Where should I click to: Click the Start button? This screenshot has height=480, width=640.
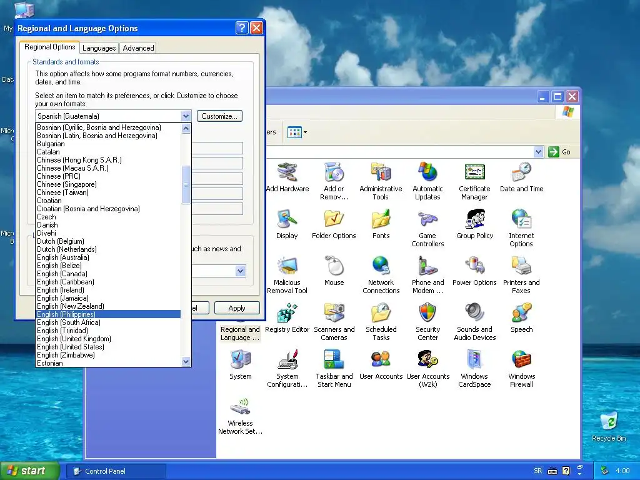point(29,471)
